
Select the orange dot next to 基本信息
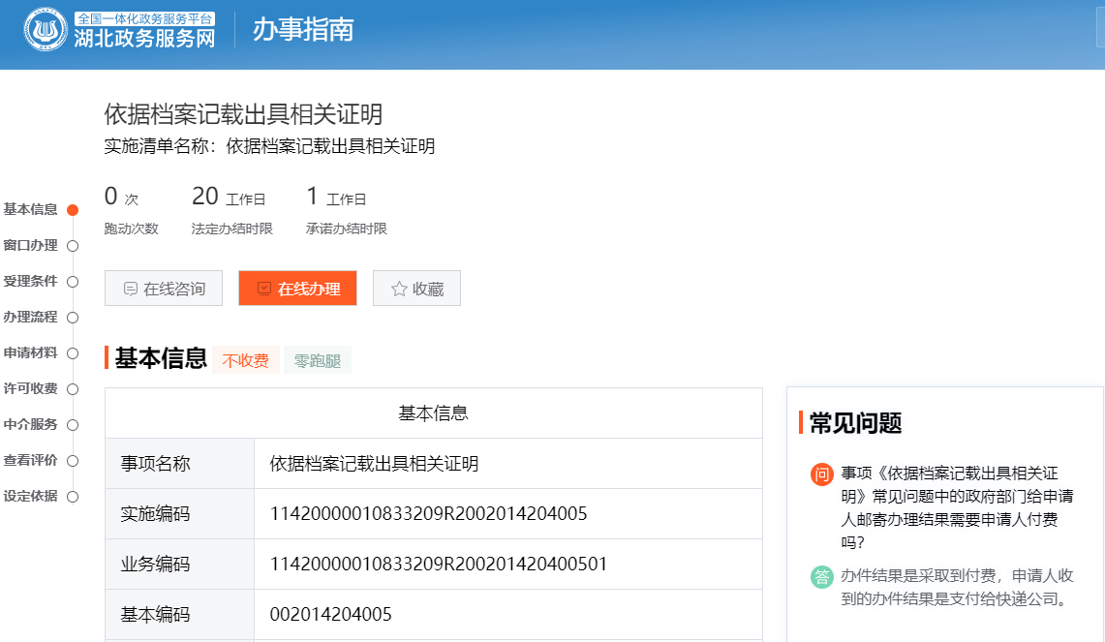tap(73, 210)
